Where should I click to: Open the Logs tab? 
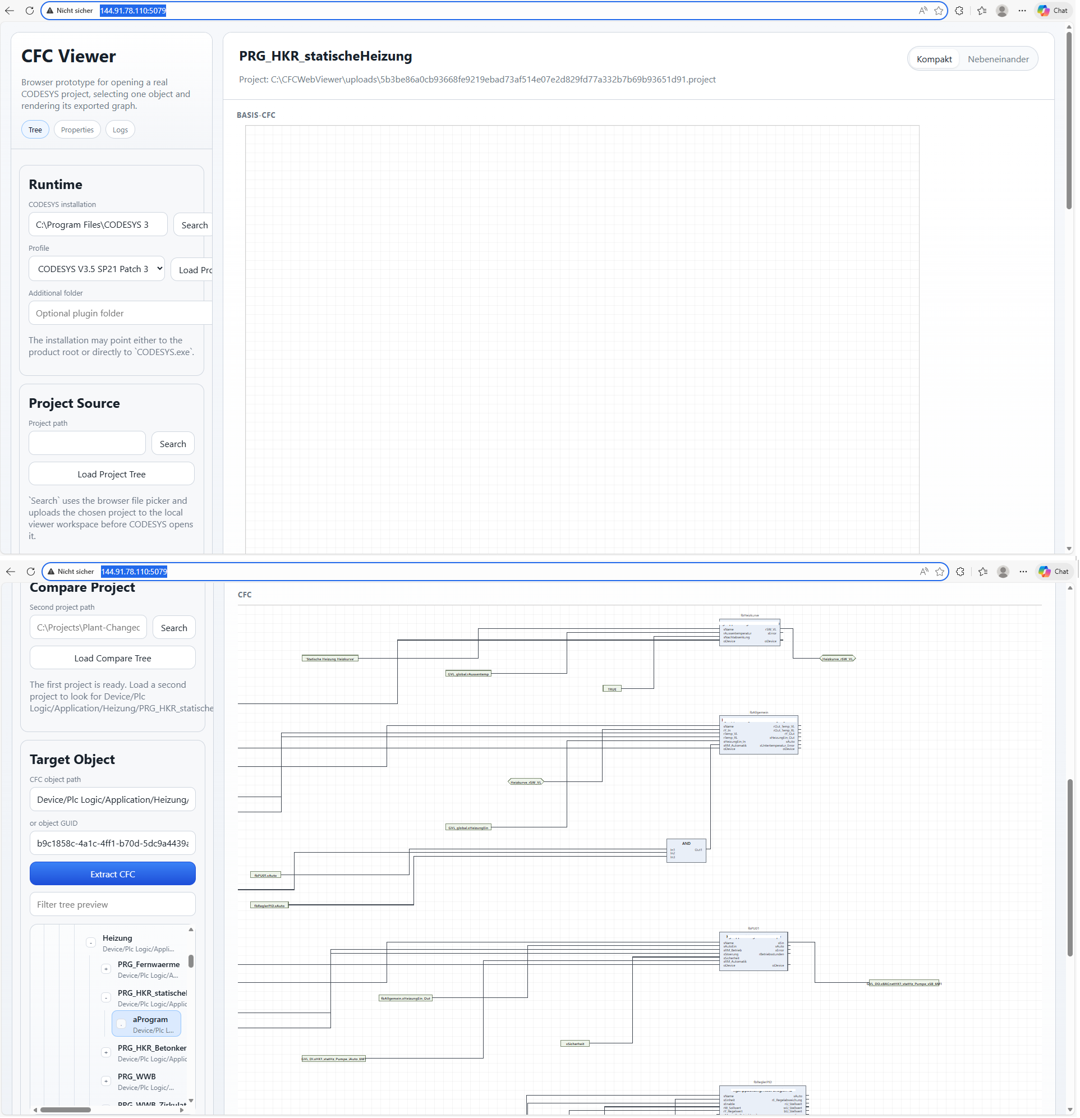120,130
